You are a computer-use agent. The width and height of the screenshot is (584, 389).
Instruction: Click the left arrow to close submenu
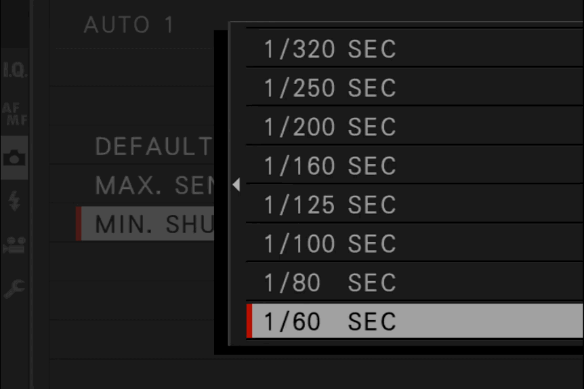(236, 184)
